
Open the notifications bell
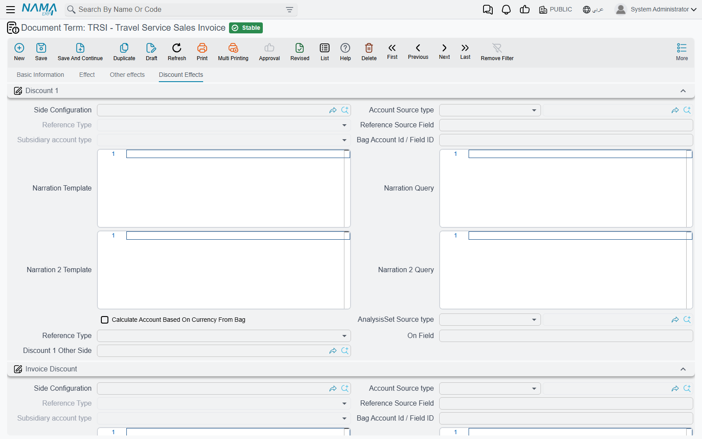pos(506,10)
